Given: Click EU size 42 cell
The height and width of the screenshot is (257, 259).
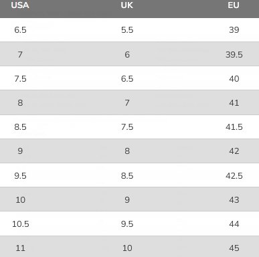Looking at the screenshot, I should tap(234, 151).
